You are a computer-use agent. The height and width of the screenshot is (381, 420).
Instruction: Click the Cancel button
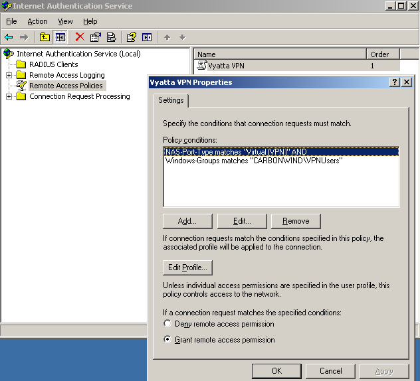click(x=330, y=371)
